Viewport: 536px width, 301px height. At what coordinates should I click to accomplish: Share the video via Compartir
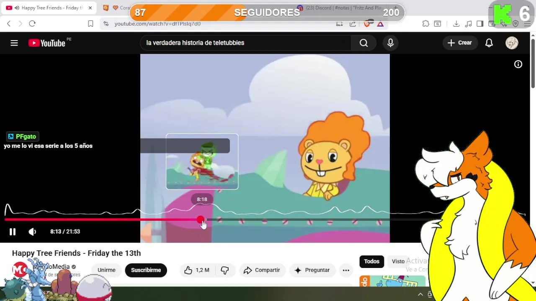(262, 270)
